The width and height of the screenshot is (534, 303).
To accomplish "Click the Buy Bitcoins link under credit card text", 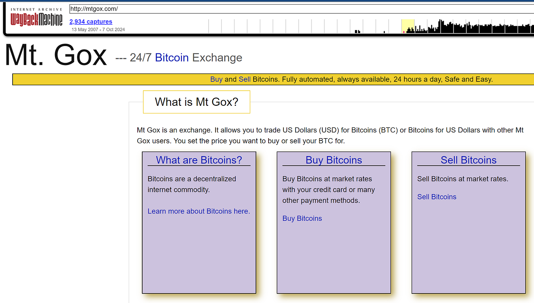I will 302,218.
